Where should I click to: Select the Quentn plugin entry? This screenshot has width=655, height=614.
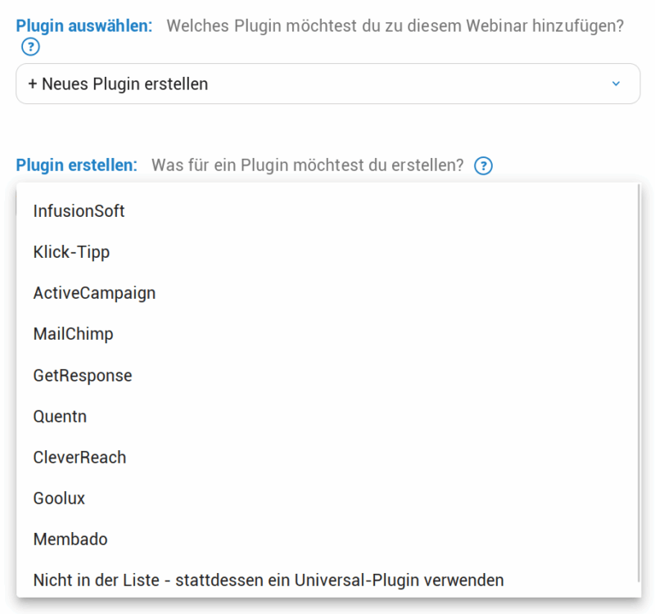pos(60,416)
